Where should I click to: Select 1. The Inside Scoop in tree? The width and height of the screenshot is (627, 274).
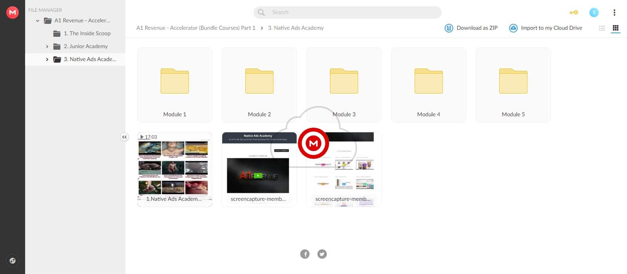pos(87,34)
